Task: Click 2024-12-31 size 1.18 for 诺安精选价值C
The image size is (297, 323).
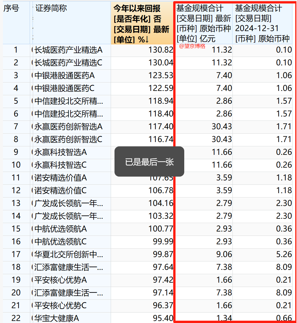Action: 284,190
